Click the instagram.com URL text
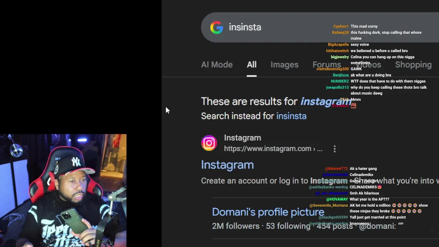439x247 pixels. click(x=273, y=149)
